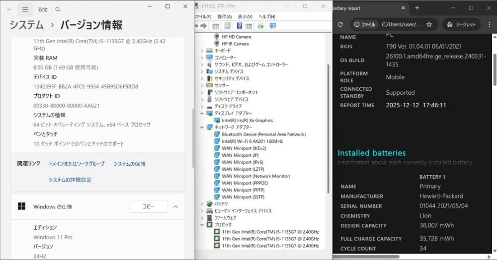Open a new browser tab with plus
497x260 pixels.
click(x=417, y=8)
